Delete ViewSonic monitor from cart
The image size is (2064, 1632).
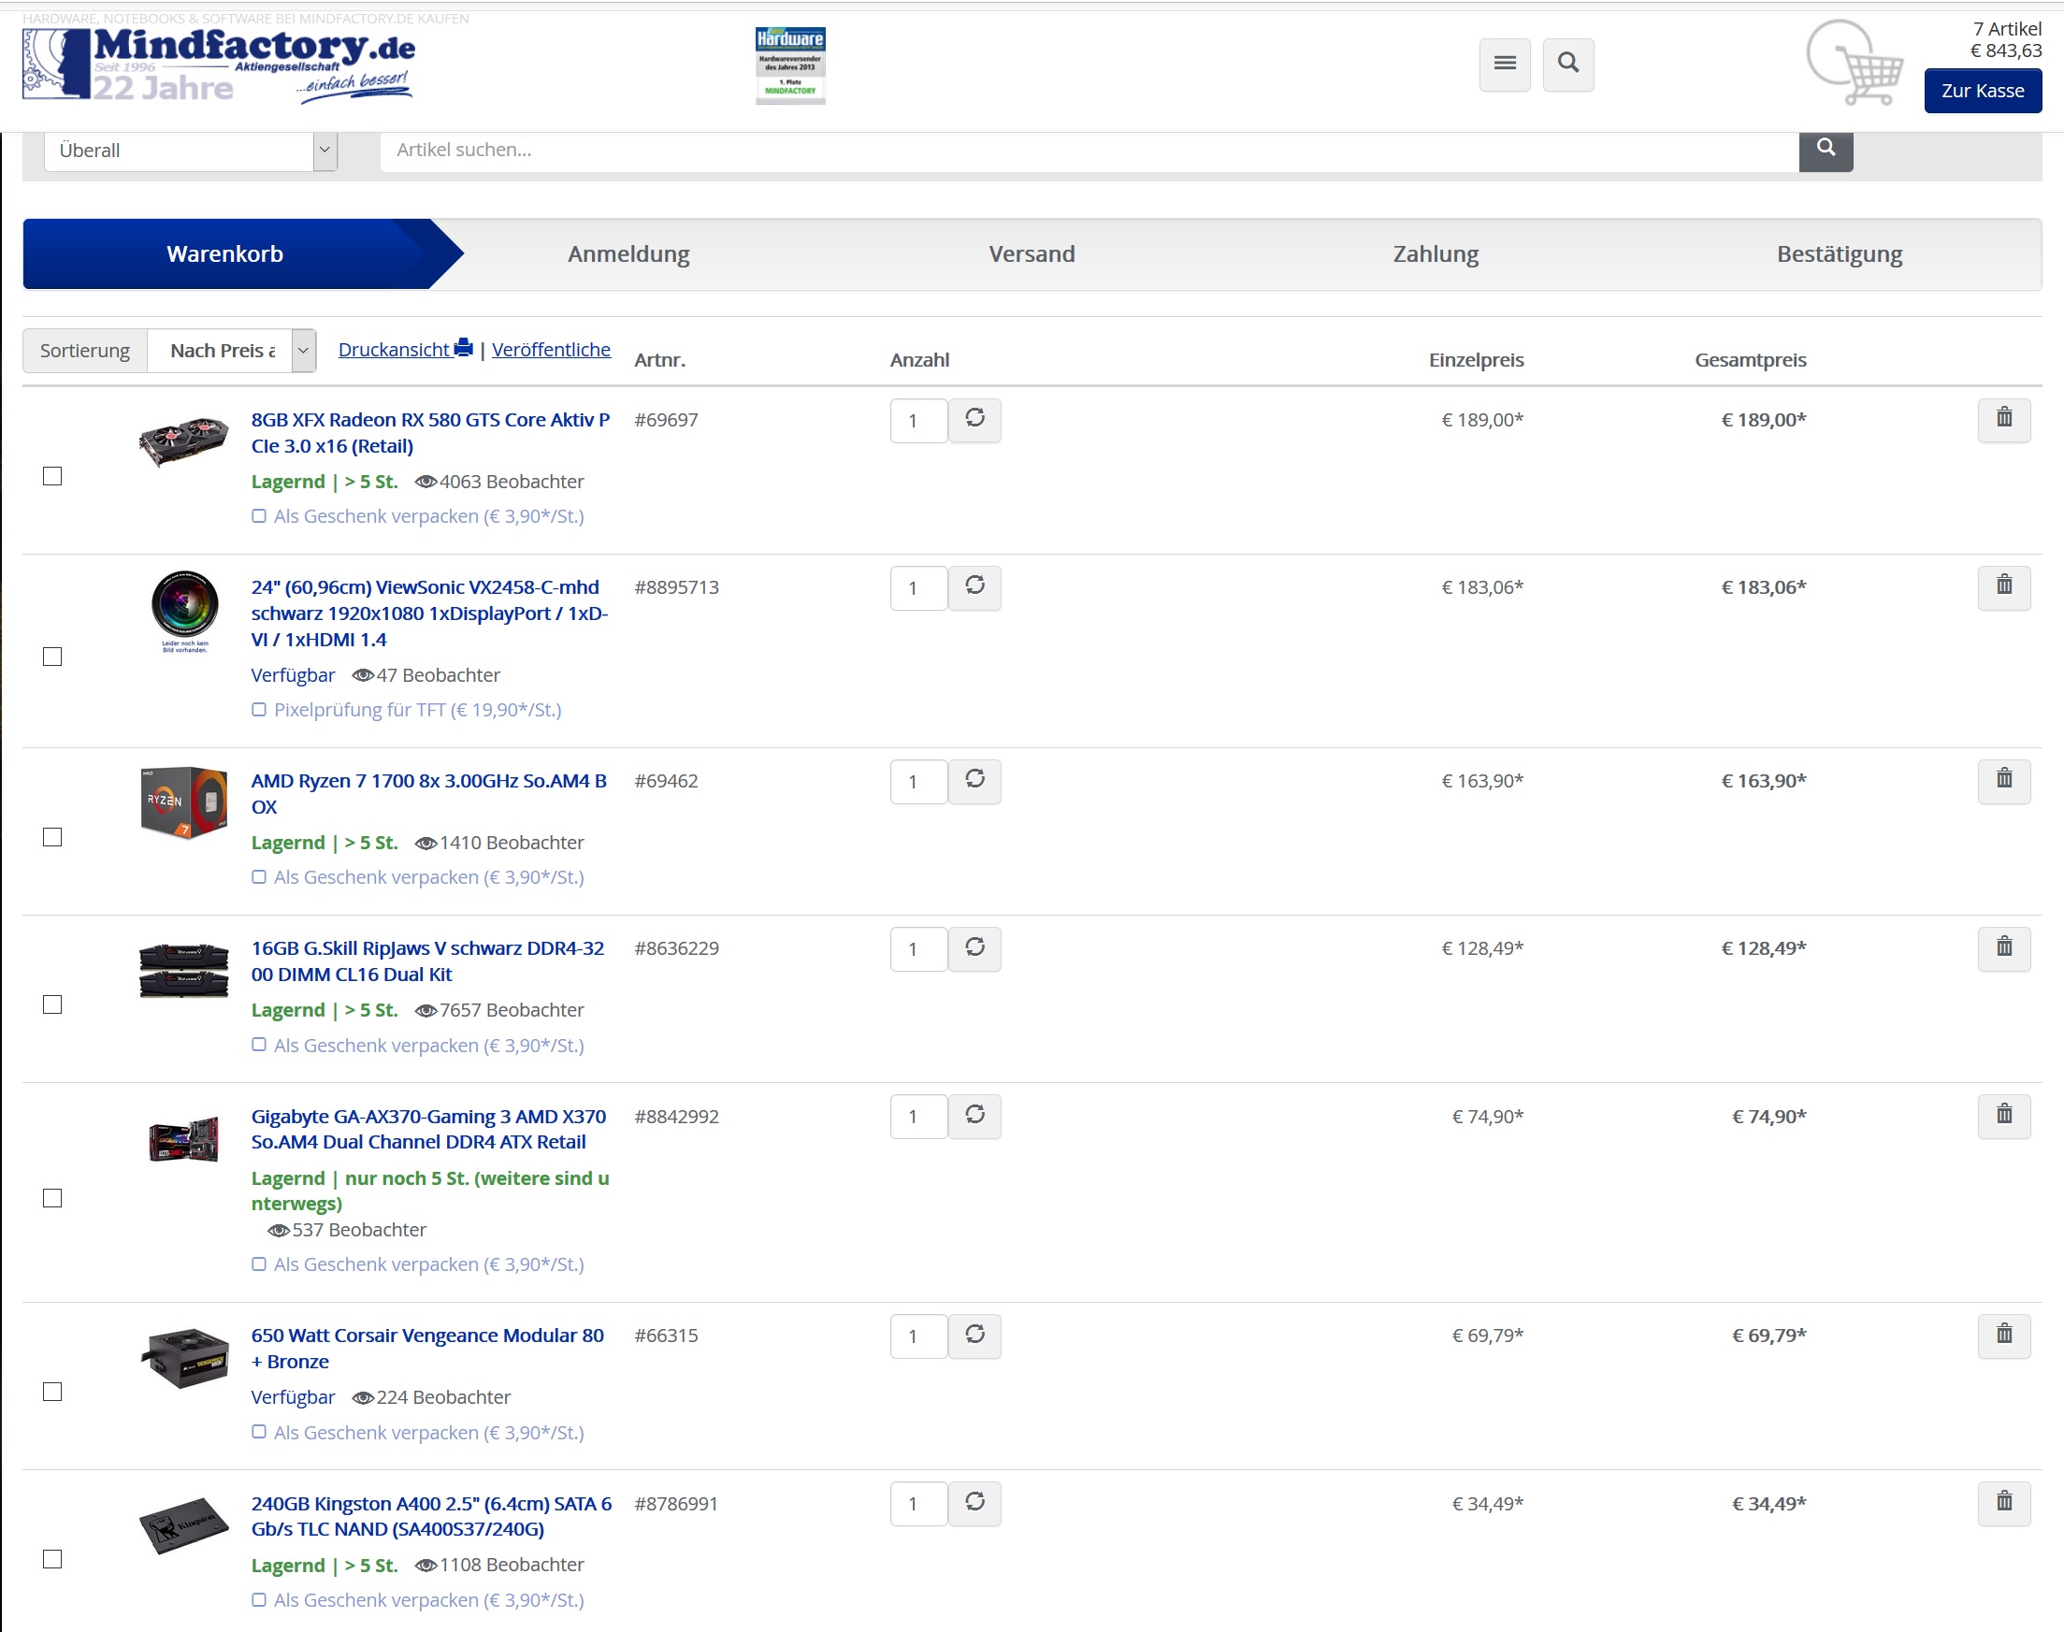[x=2004, y=586]
